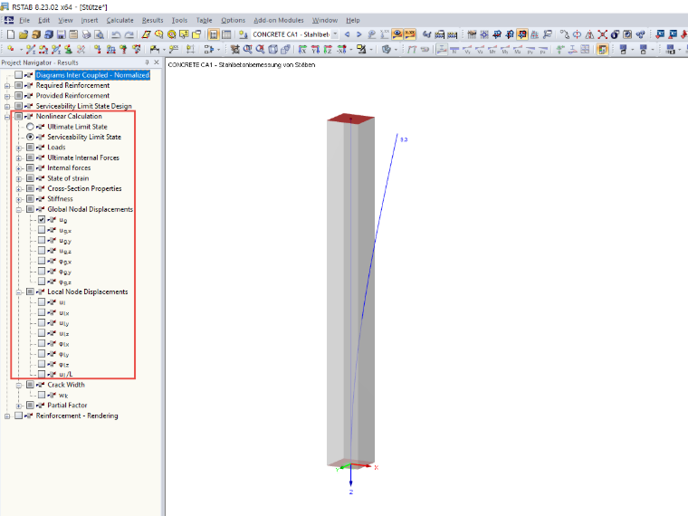The width and height of the screenshot is (688, 516).
Task: Click the previous load case arrow
Action: tap(347, 34)
